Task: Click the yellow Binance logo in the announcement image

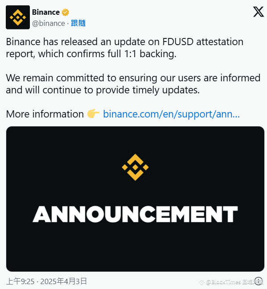Action: pyautogui.click(x=135, y=167)
